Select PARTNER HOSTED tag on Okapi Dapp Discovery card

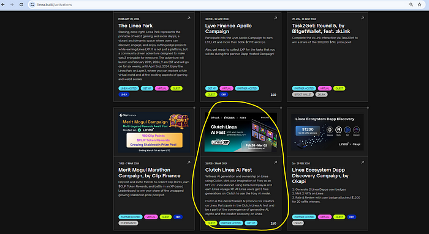point(304,217)
